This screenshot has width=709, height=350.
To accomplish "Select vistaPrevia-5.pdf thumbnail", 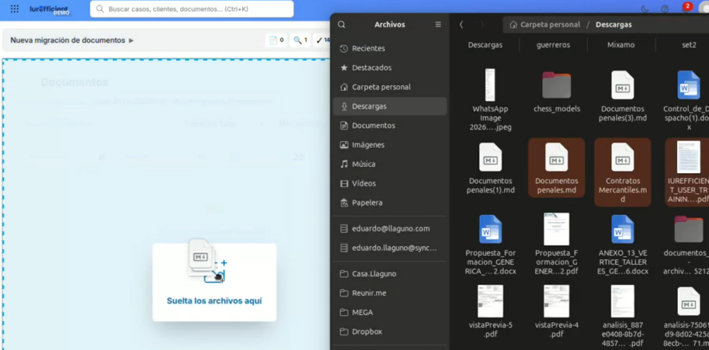I will tap(491, 301).
